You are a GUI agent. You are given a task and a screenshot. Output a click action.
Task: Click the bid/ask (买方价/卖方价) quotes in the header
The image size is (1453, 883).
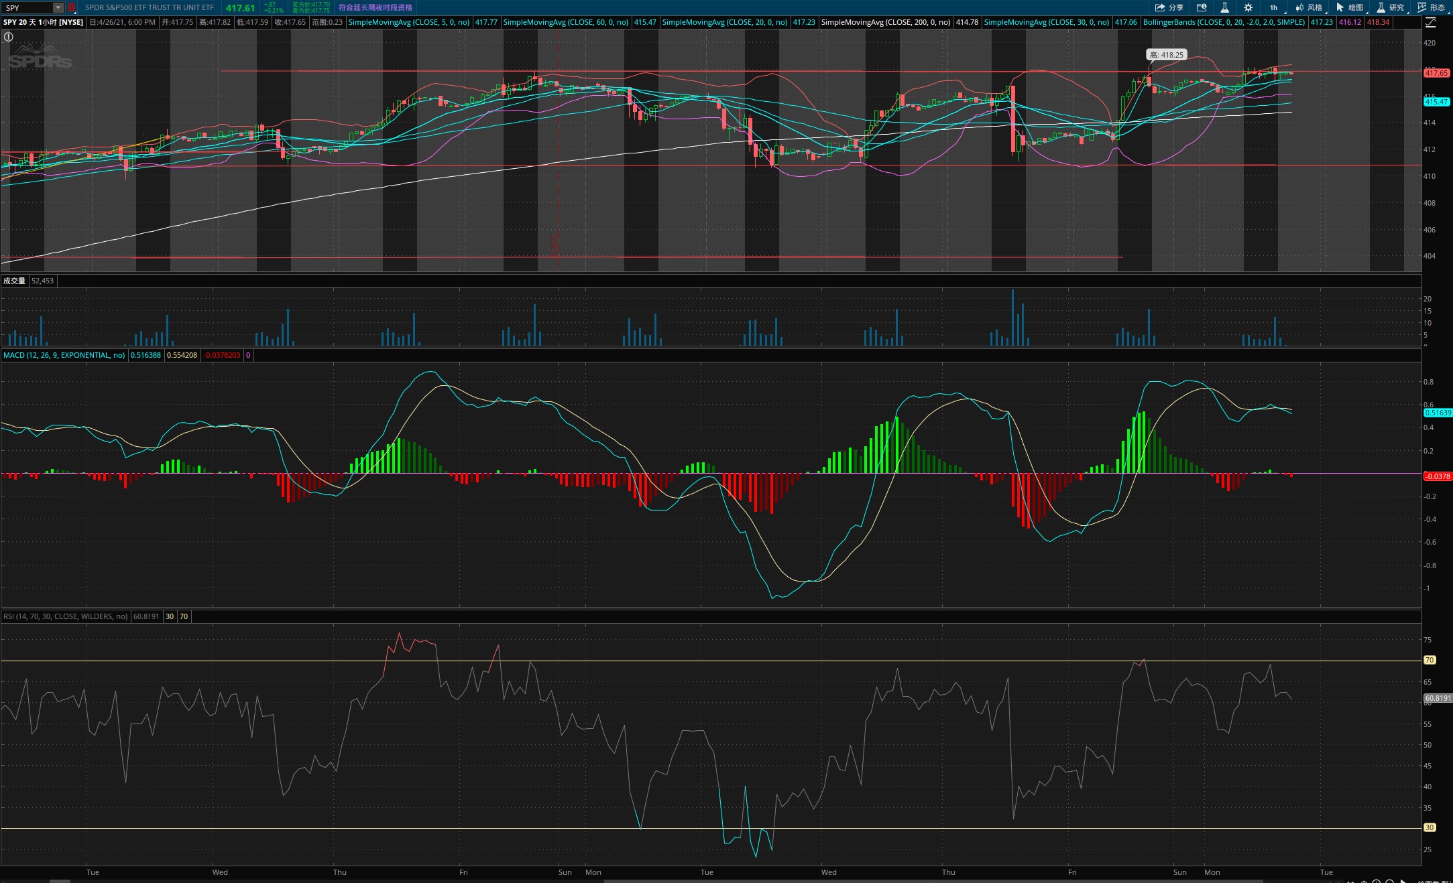311,7
